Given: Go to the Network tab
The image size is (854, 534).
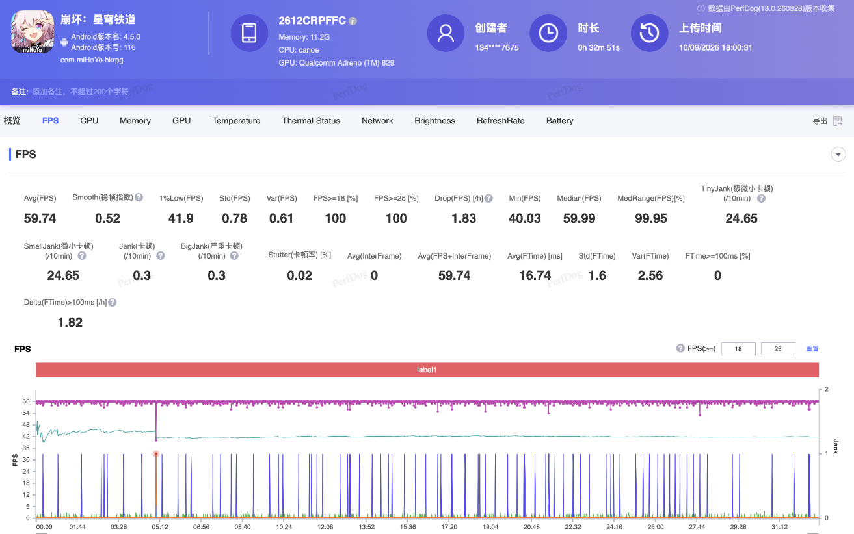Looking at the screenshot, I should (377, 121).
